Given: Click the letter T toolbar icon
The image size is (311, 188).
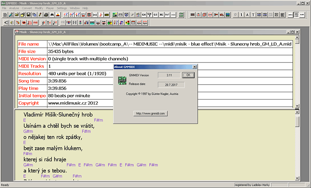Looking at the screenshot, I should pos(253,15).
